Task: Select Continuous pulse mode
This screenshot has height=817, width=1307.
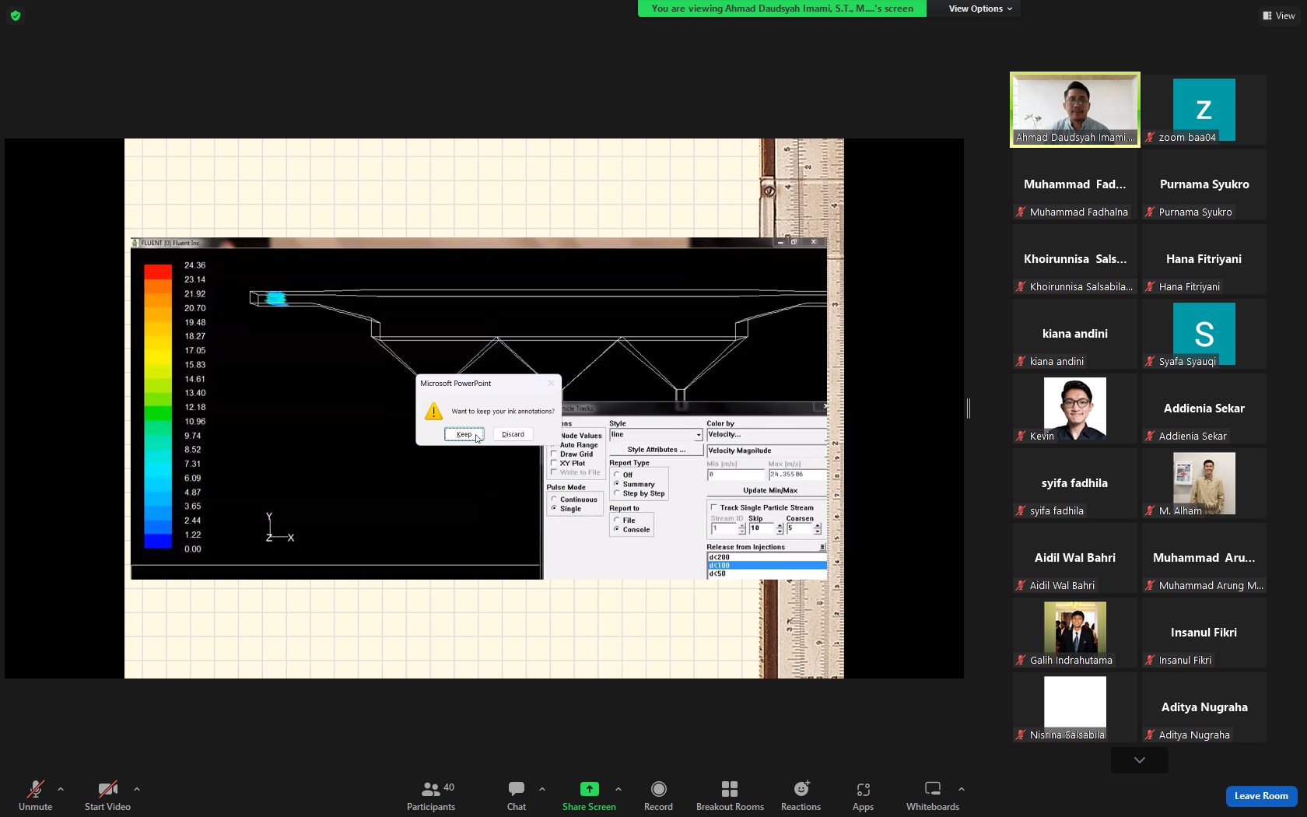Action: click(x=554, y=500)
